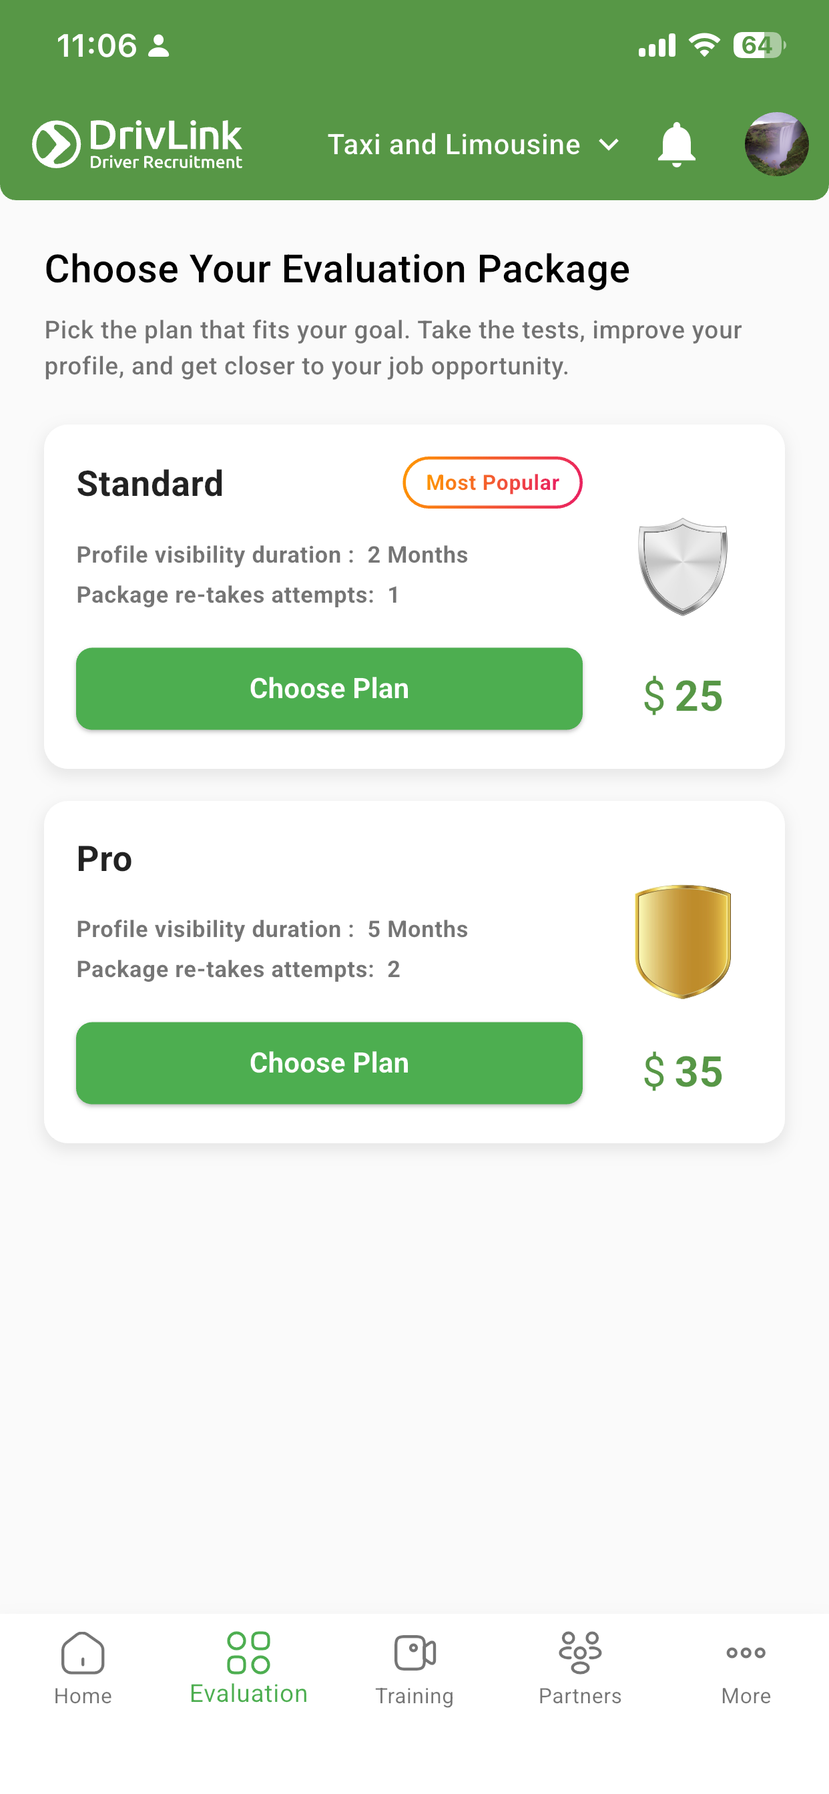Open the More menu
This screenshot has width=829, height=1794.
(x=746, y=1668)
